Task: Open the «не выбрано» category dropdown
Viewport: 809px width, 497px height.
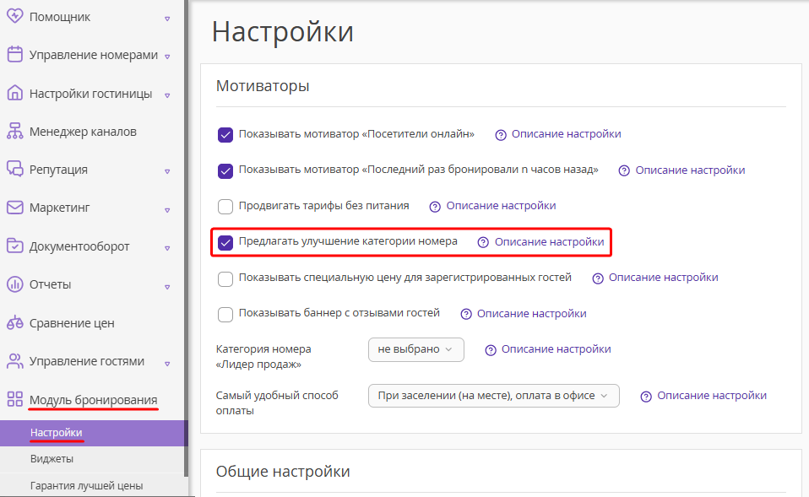Action: 415,349
